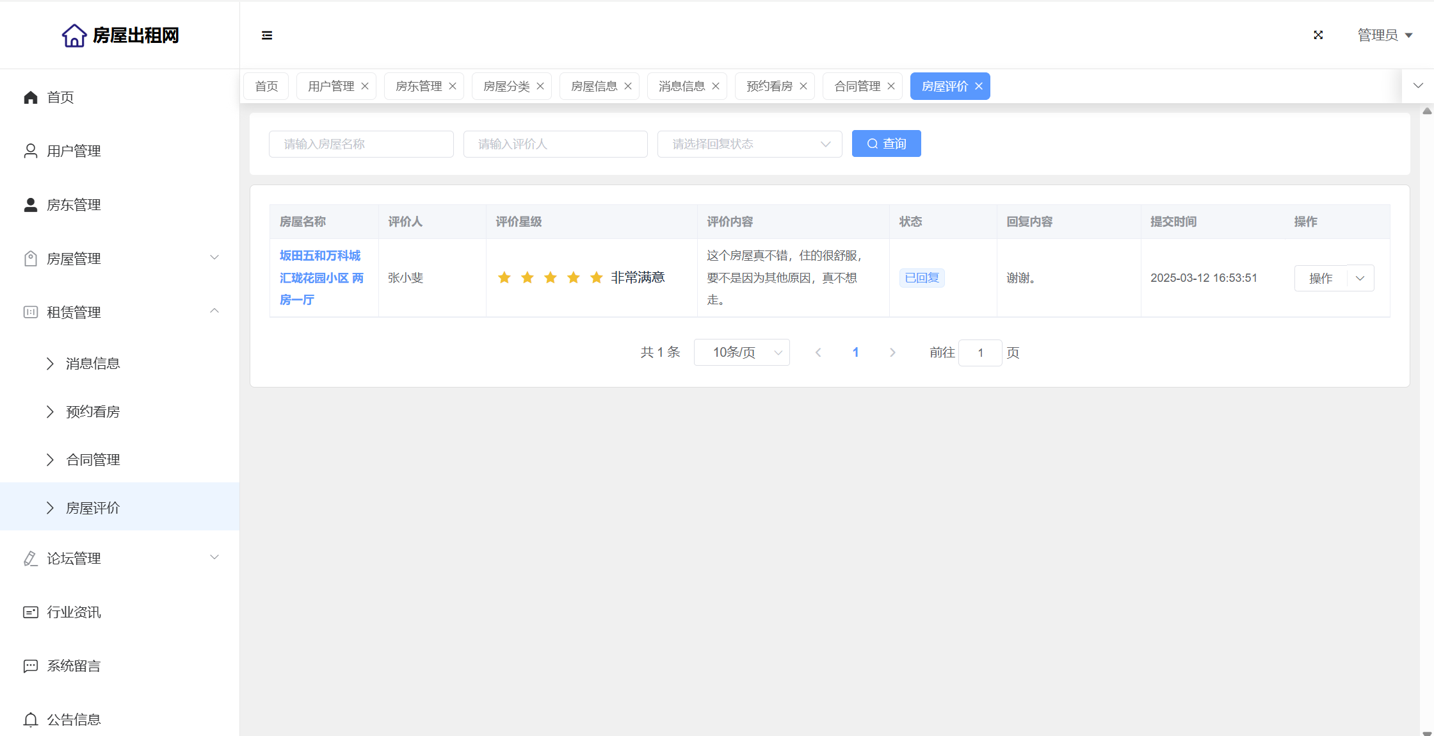Click the 请输入房屋名称 input field
This screenshot has height=736, width=1434.
coord(361,144)
